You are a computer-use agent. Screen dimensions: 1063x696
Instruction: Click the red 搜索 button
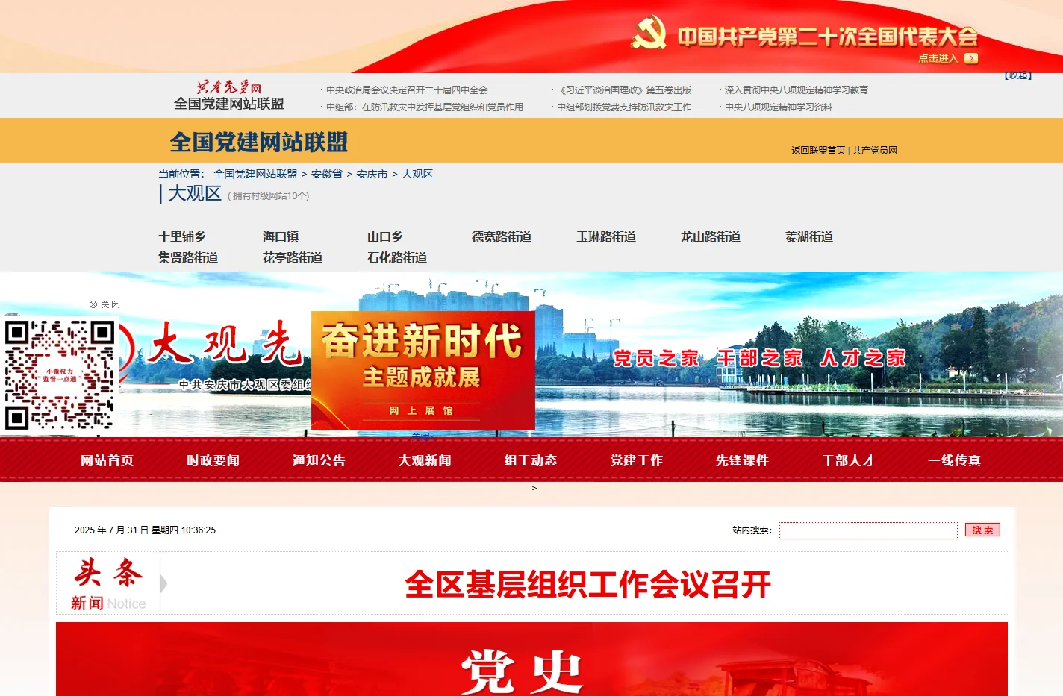tap(982, 530)
